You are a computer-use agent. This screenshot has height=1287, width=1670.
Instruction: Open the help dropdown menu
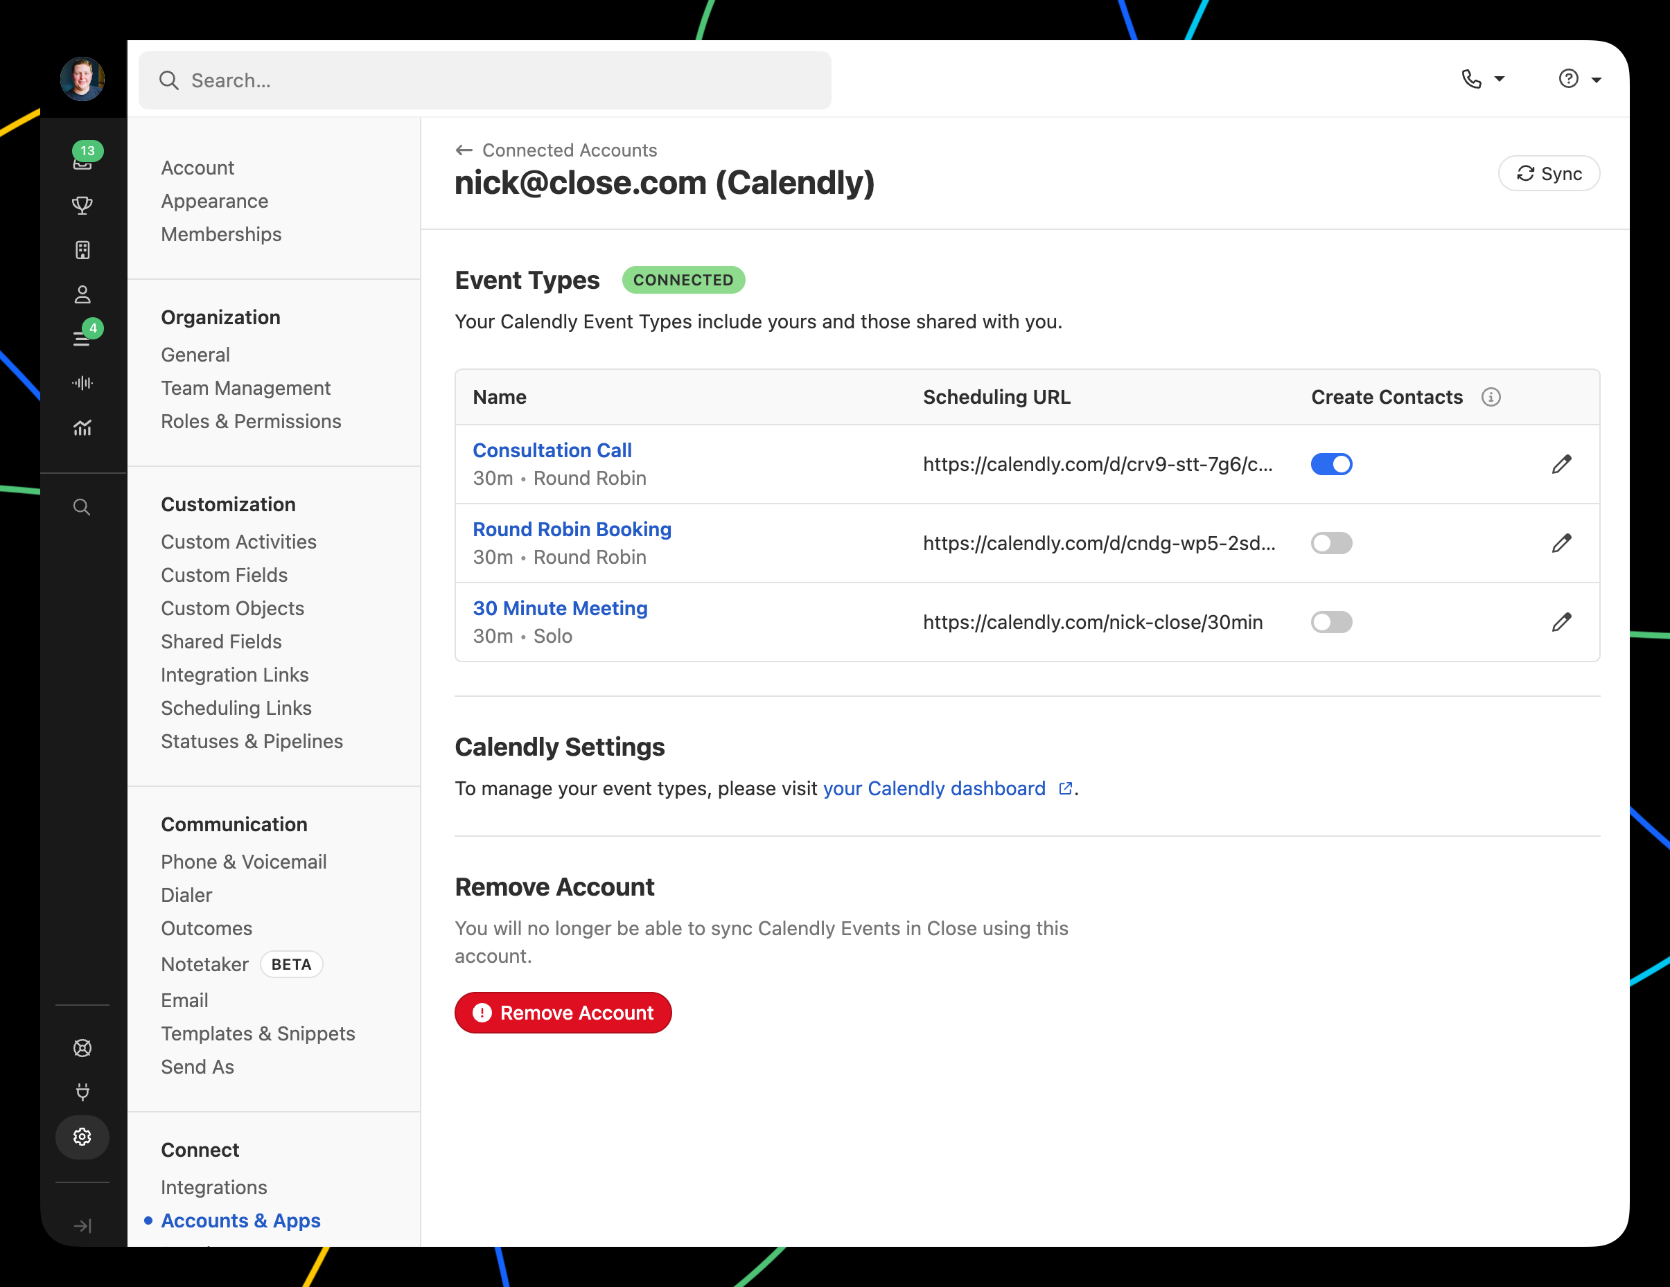coord(1580,80)
